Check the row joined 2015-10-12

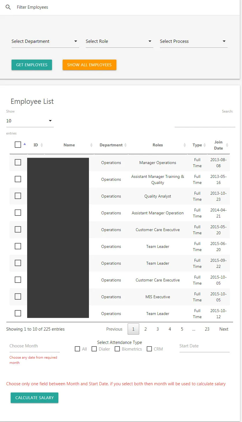tap(18, 313)
